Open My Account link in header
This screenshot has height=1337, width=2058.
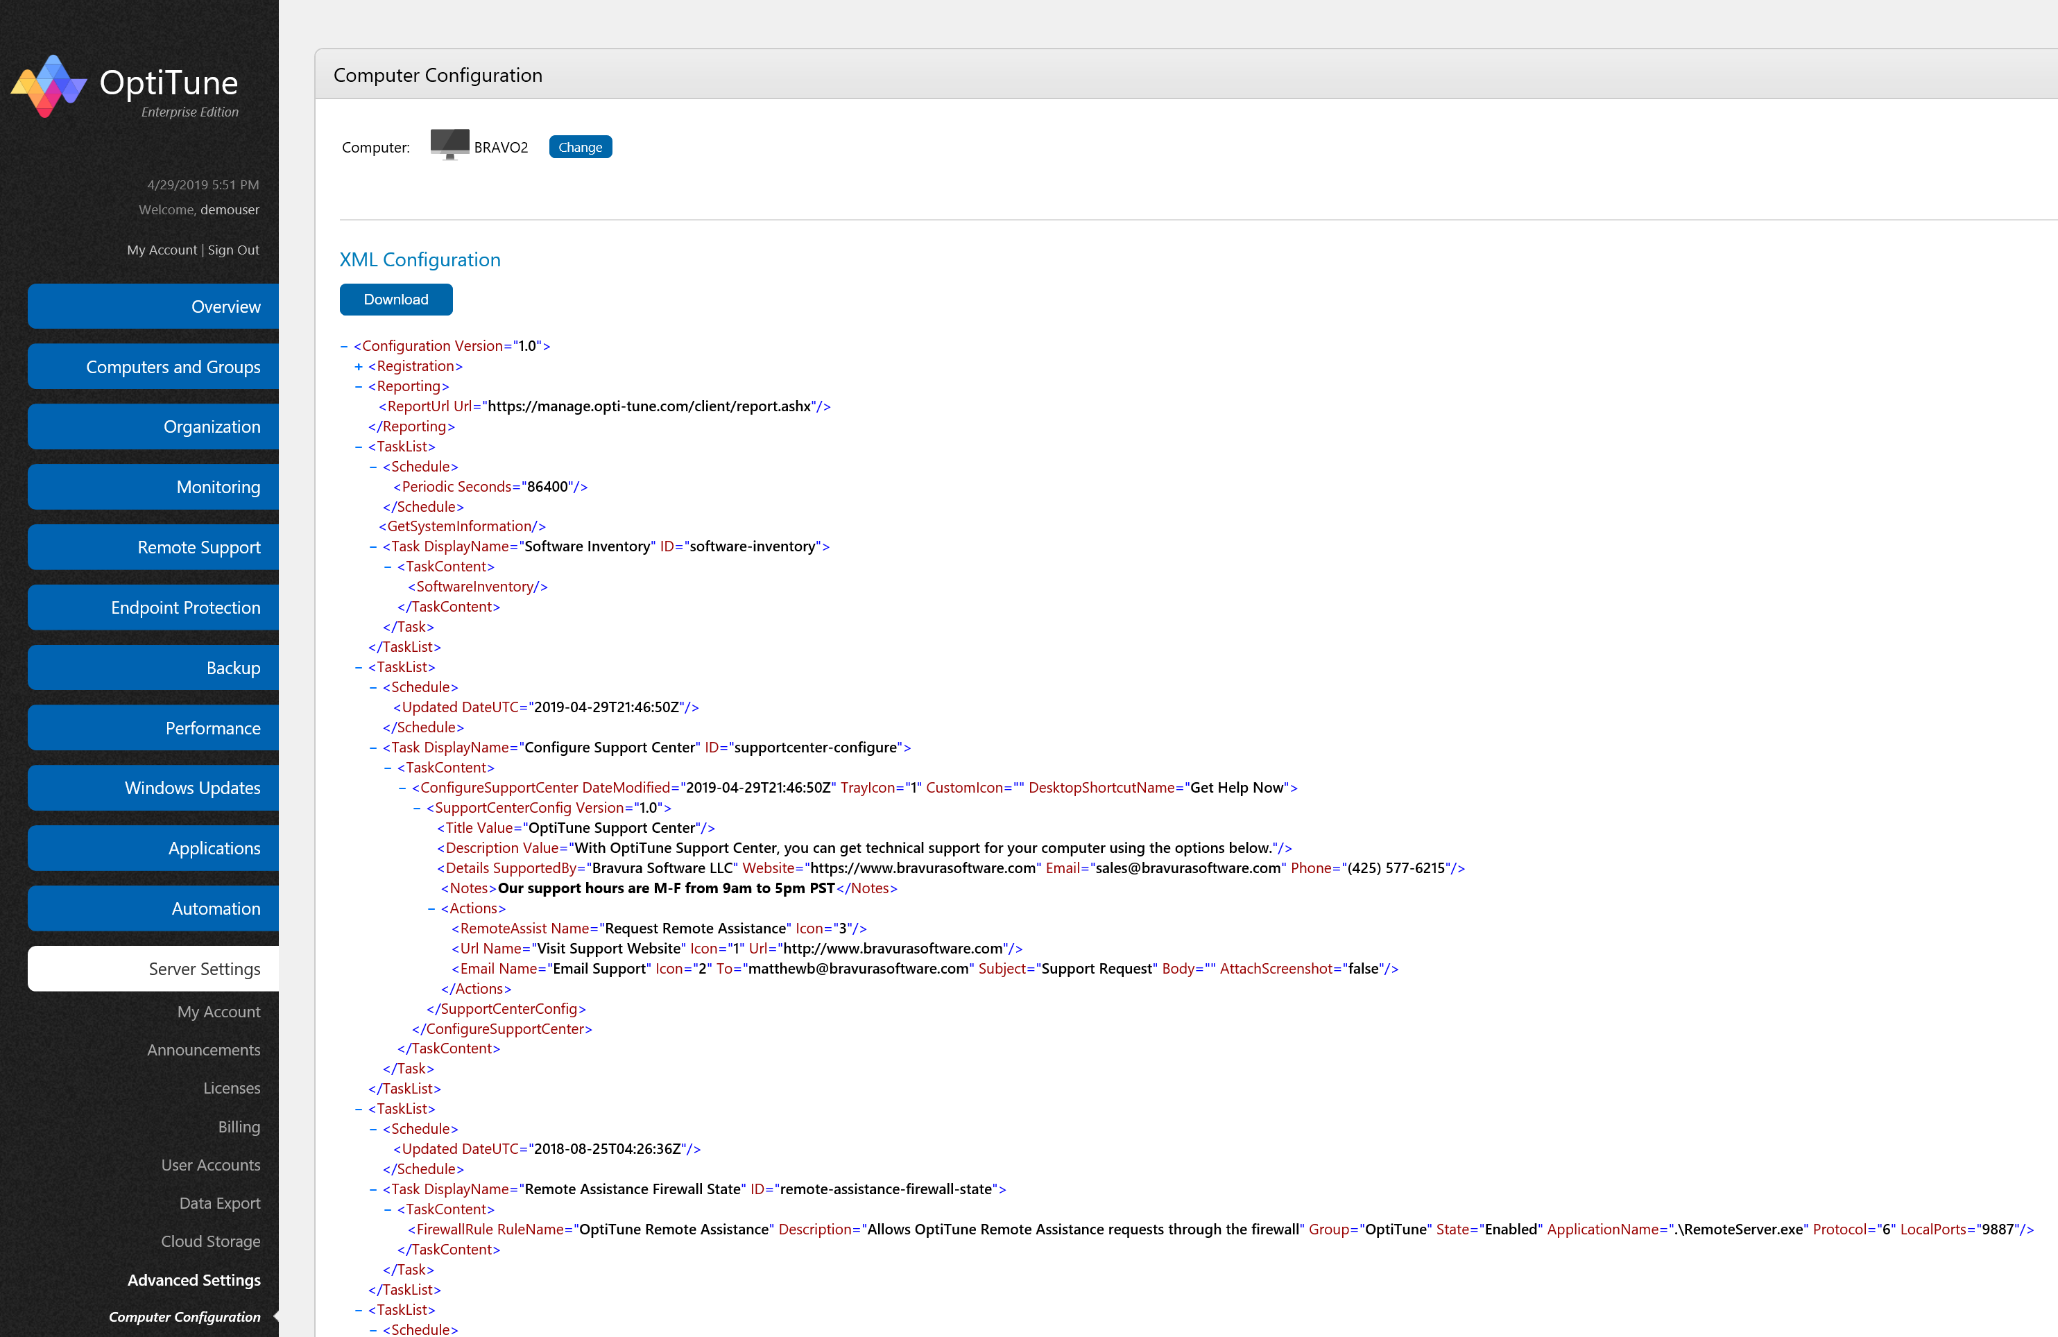162,250
